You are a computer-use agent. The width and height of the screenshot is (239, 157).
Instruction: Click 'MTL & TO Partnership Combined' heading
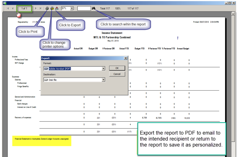pos(112,37)
